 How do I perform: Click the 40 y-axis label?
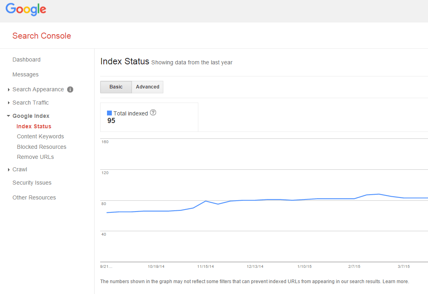(104, 234)
